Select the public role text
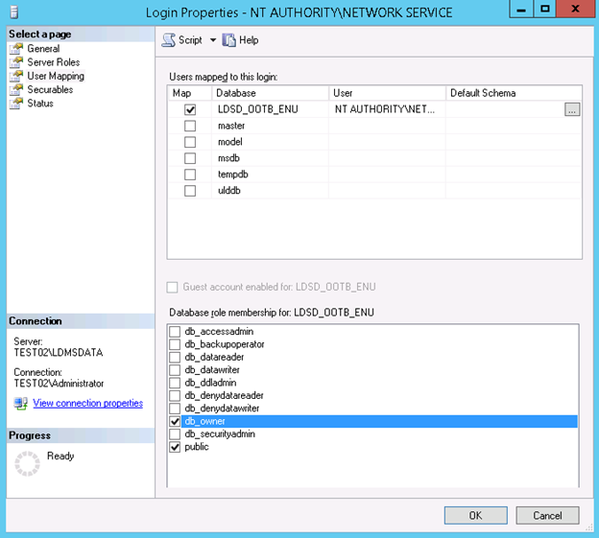 click(197, 447)
